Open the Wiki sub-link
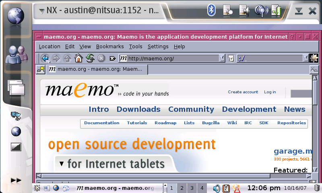Viewport: 322px width, 193px height. coord(232,123)
